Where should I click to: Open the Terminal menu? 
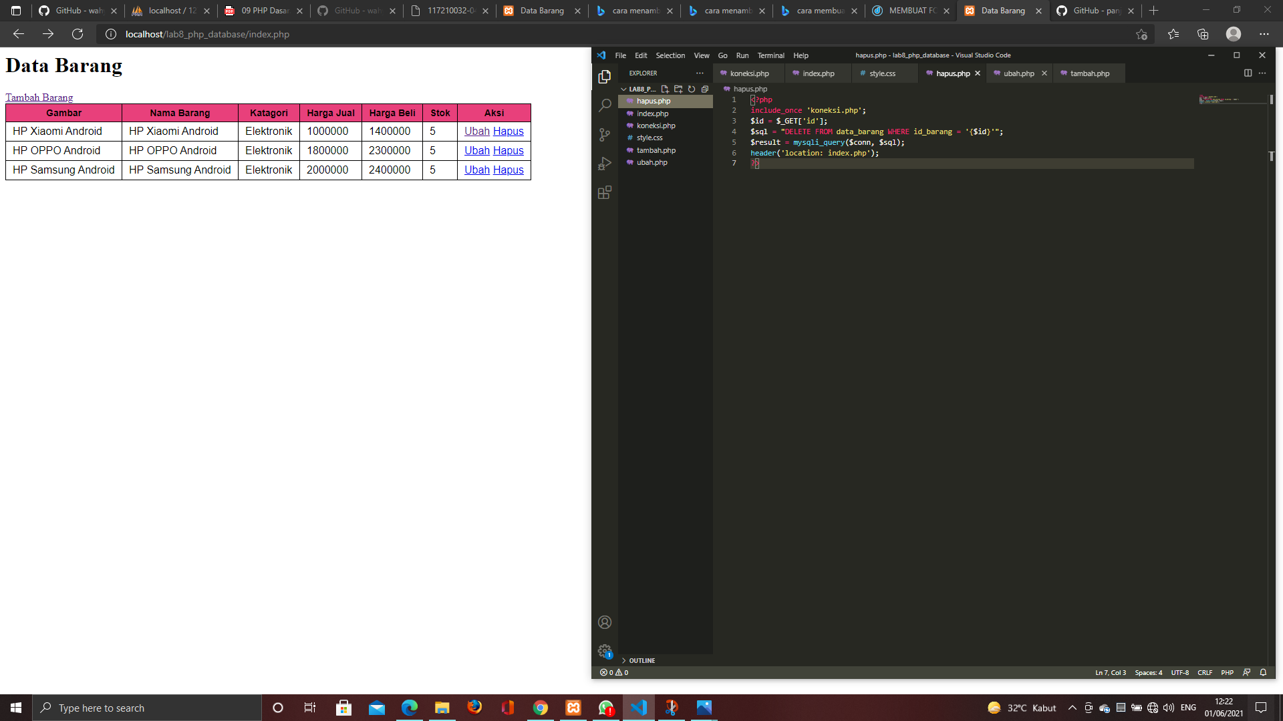pyautogui.click(x=770, y=55)
